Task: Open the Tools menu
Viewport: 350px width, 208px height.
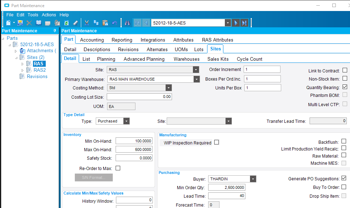Action: coord(33,15)
